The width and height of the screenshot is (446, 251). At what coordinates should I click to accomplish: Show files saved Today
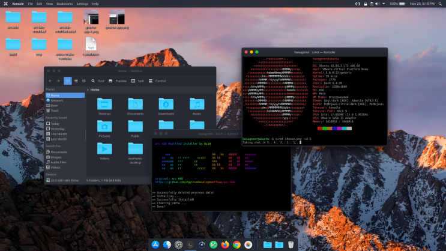tap(65, 124)
